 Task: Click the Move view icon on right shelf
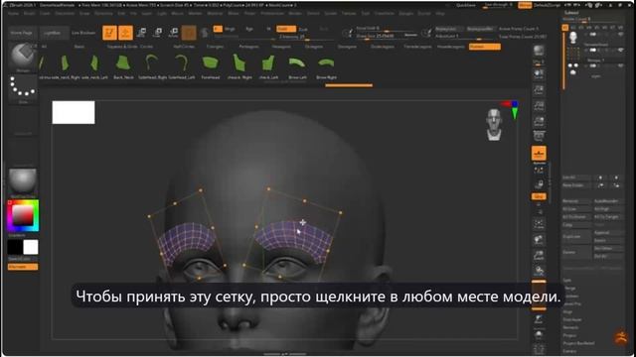point(539,240)
